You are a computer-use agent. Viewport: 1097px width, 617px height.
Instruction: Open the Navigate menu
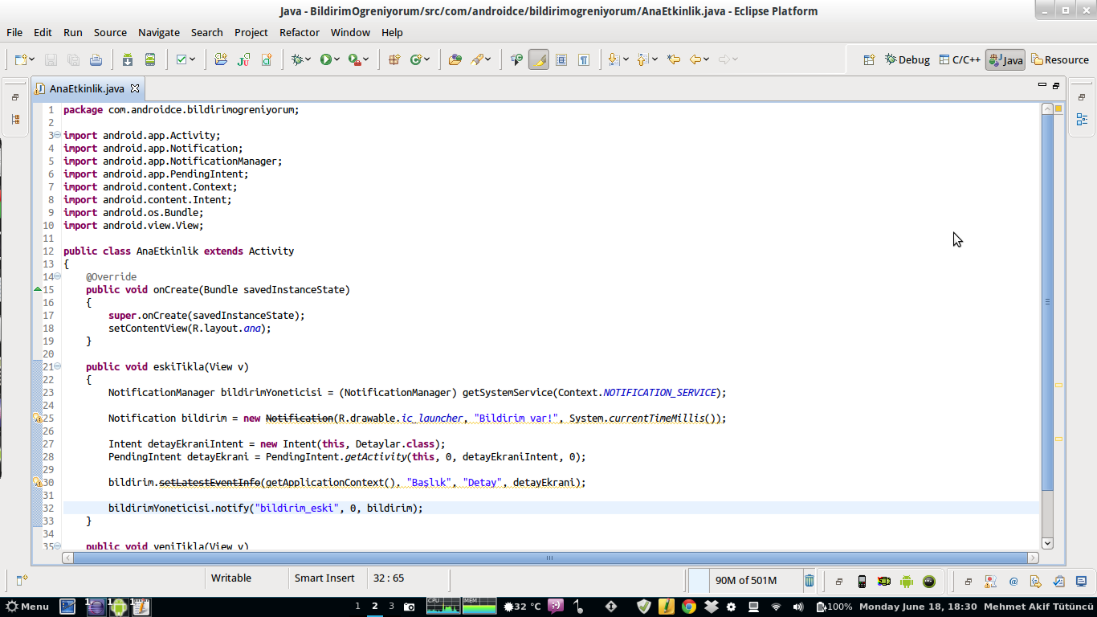[x=159, y=32]
